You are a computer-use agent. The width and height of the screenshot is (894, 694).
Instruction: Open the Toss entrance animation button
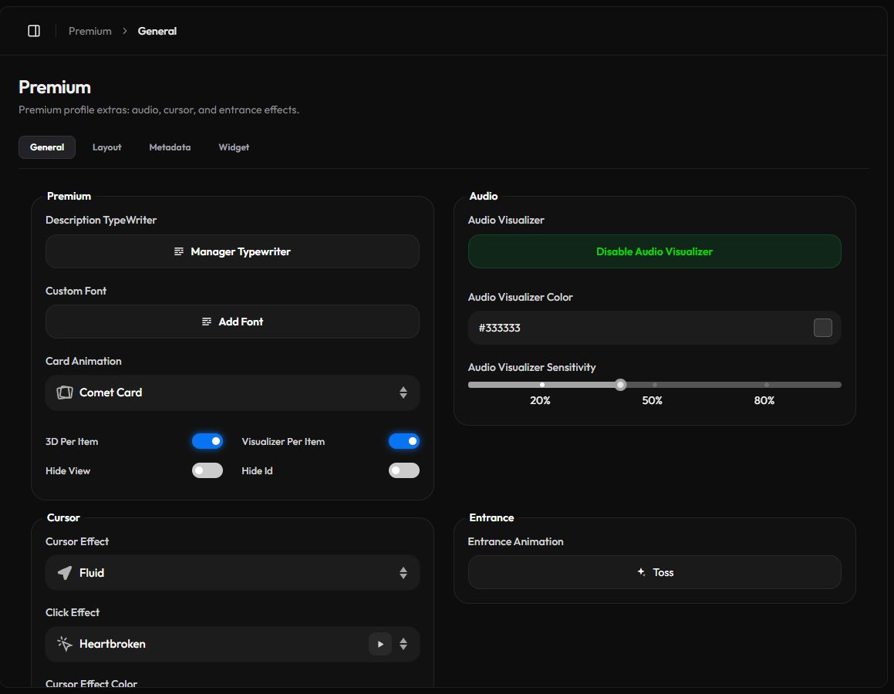click(655, 572)
